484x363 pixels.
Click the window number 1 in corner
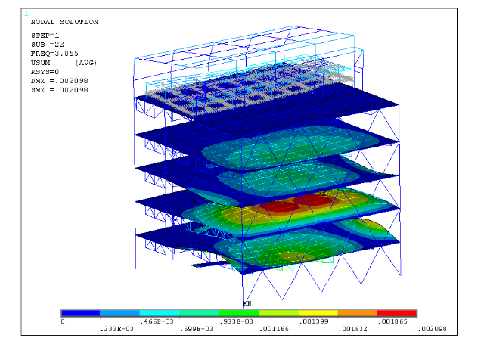tap(26, 14)
